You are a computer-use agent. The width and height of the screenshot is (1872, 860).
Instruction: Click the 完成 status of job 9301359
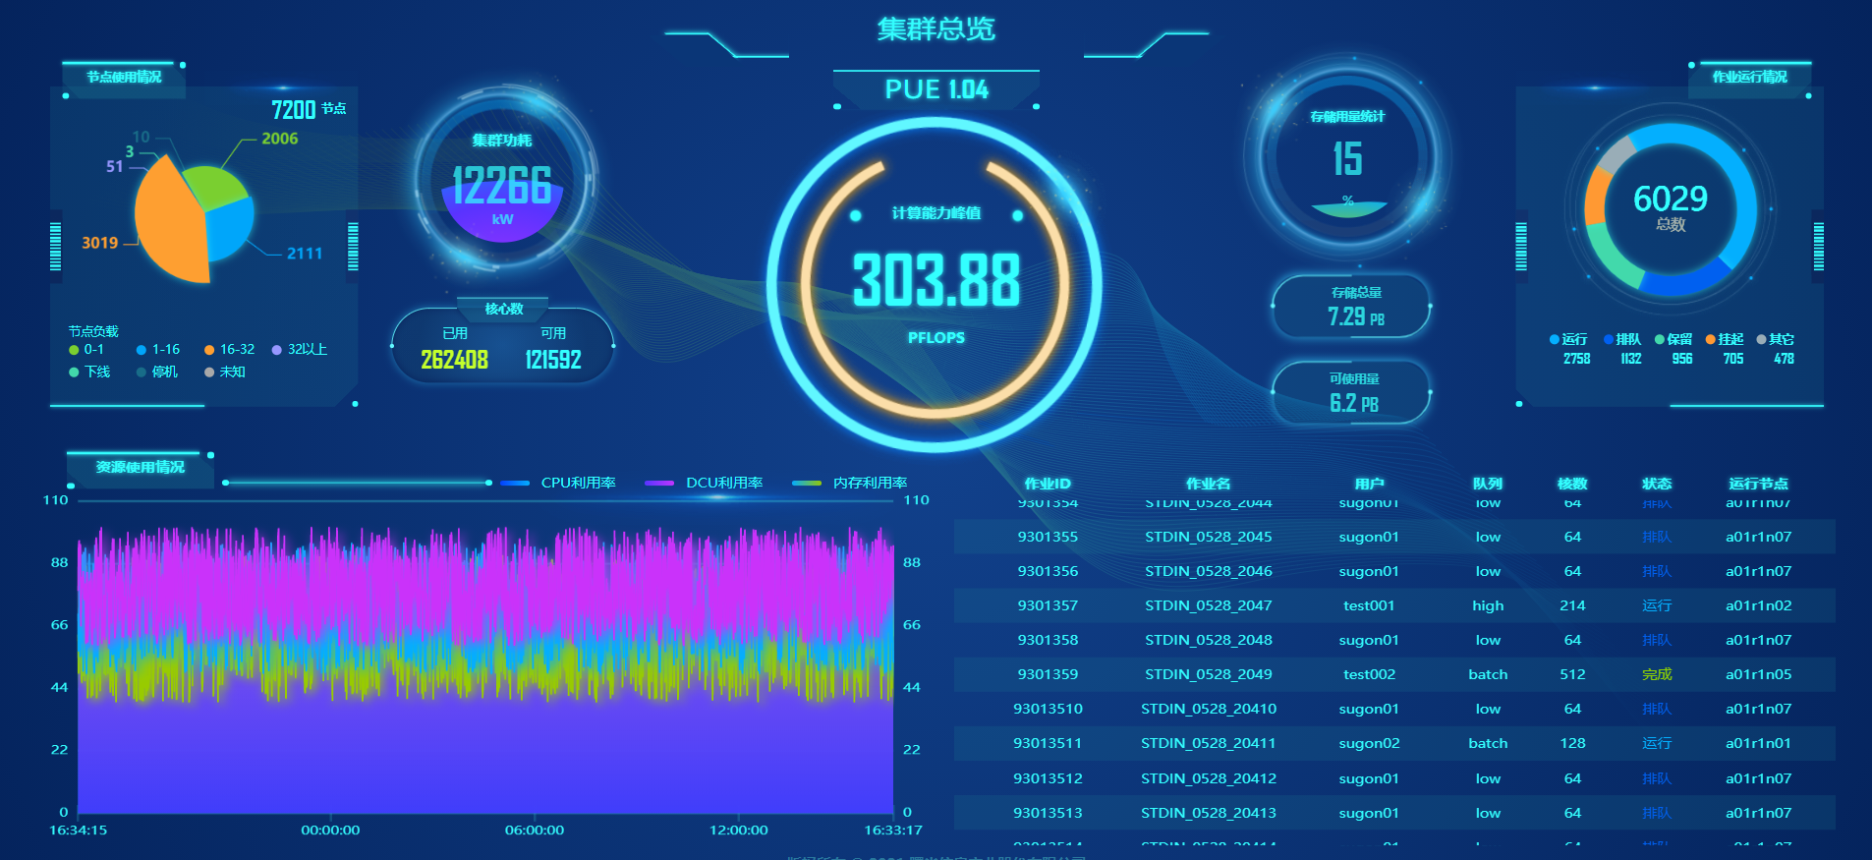click(x=1657, y=674)
